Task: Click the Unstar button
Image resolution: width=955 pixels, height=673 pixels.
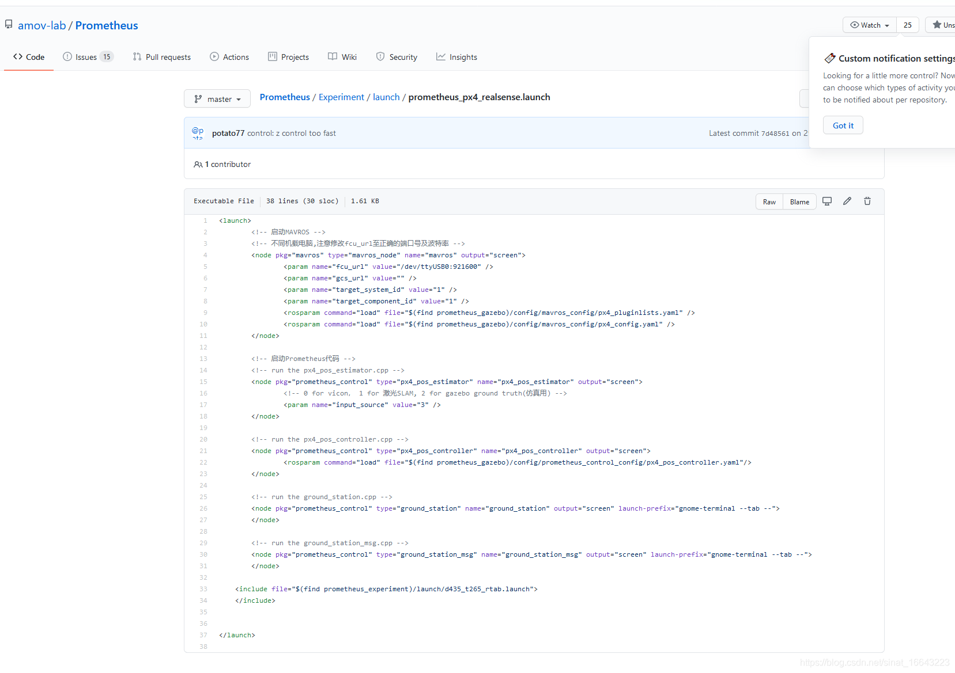Action: [941, 25]
